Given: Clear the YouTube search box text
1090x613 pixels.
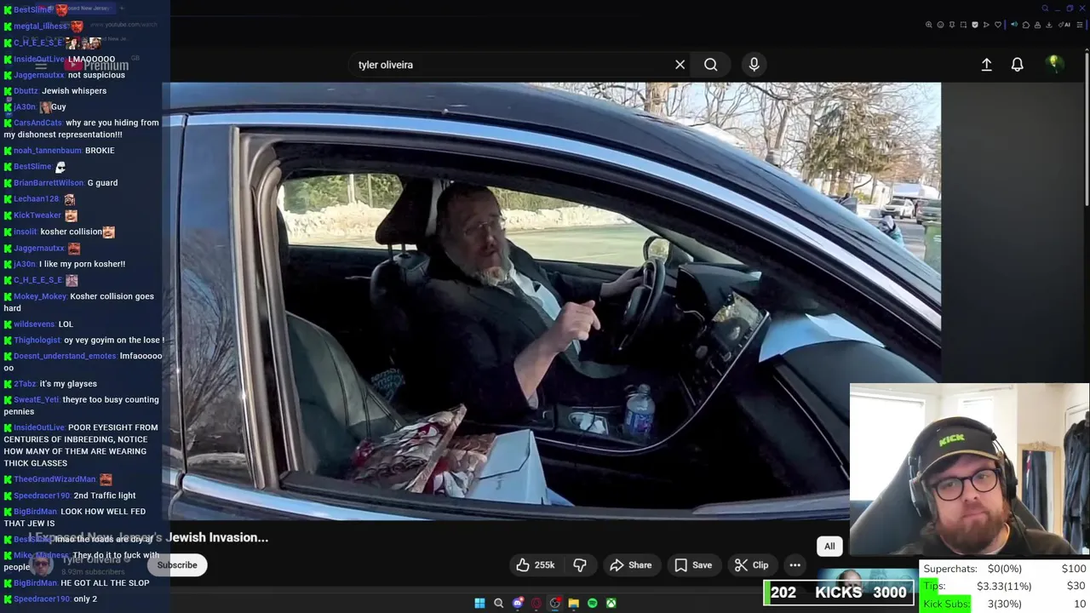Looking at the screenshot, I should [x=680, y=65].
